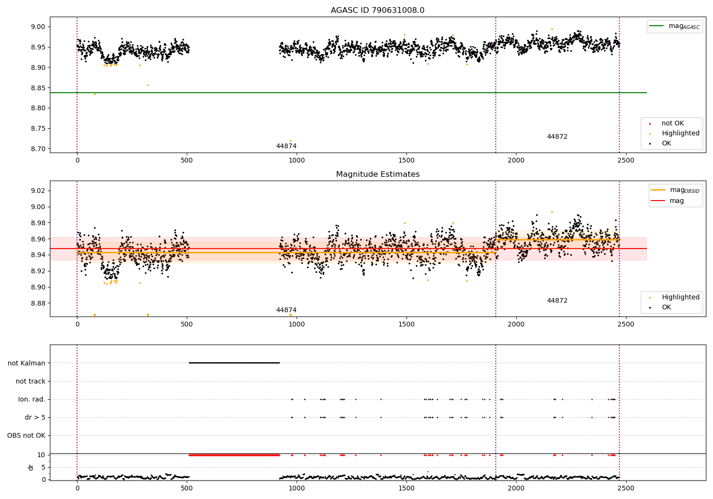This screenshot has height=499, width=713.
Task: Click the 44872 label in the AGASC ID plot
Action: [x=557, y=137]
